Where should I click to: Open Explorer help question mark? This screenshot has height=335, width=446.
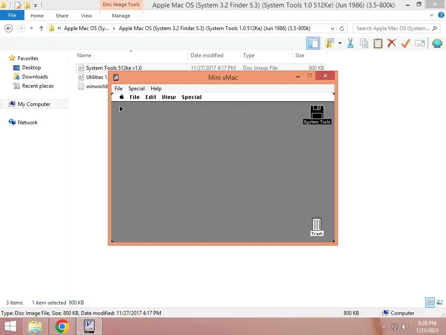pos(441,15)
